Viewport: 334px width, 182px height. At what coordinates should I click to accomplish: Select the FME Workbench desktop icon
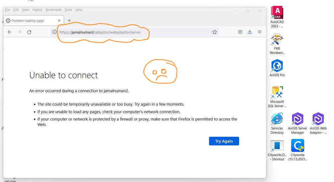pos(277,40)
